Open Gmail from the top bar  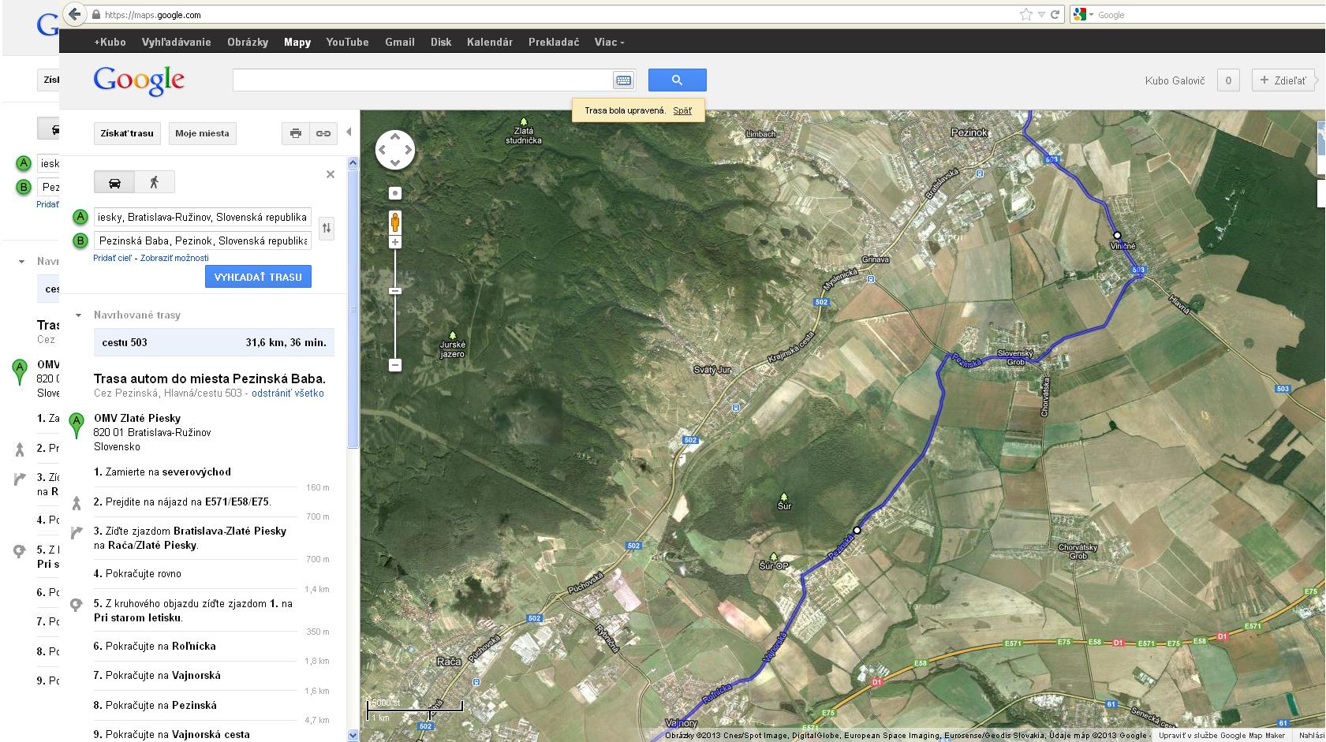tap(399, 42)
